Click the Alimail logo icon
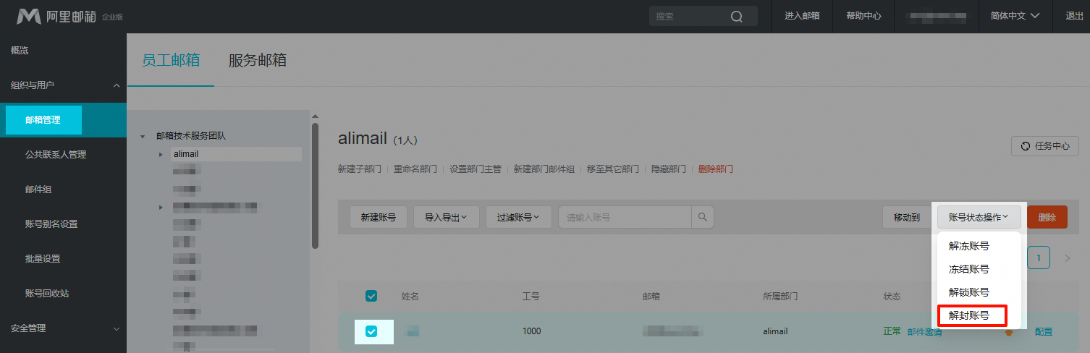The image size is (1090, 353). 29,16
